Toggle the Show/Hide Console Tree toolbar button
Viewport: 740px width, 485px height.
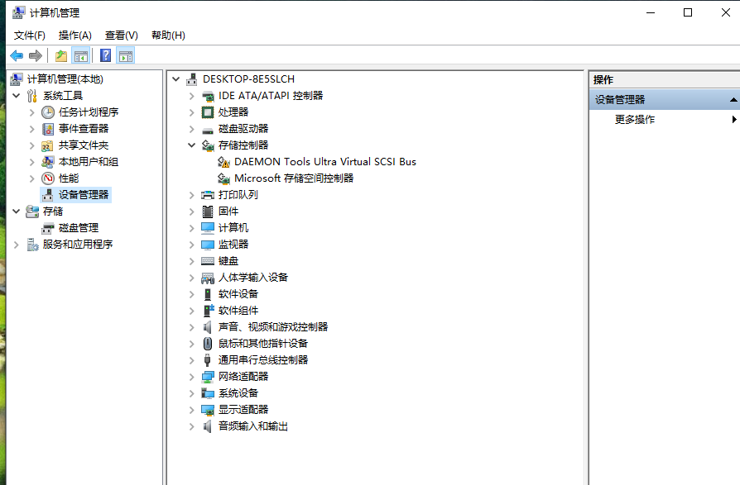pos(81,55)
